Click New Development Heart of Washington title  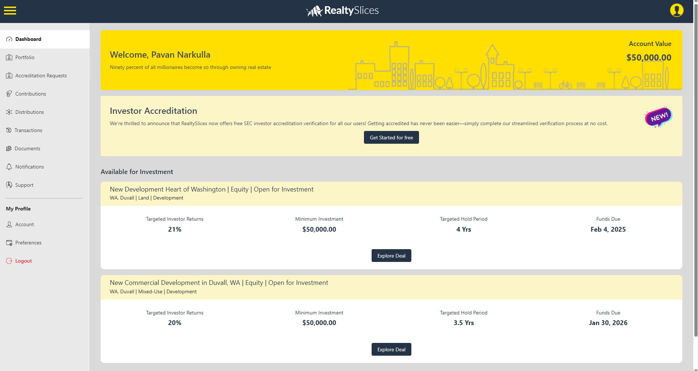click(x=212, y=189)
